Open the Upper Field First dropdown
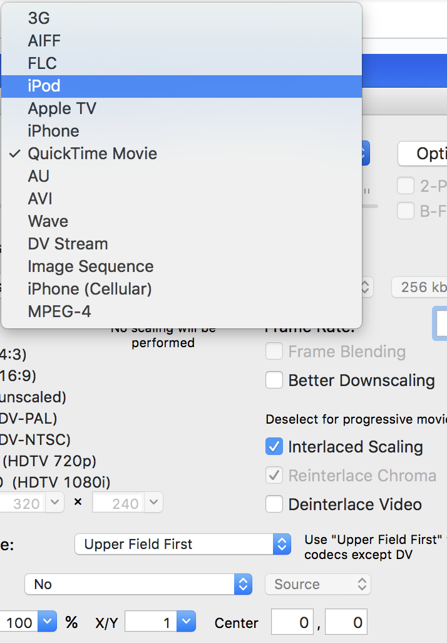Image resolution: width=447 pixels, height=643 pixels. [183, 544]
